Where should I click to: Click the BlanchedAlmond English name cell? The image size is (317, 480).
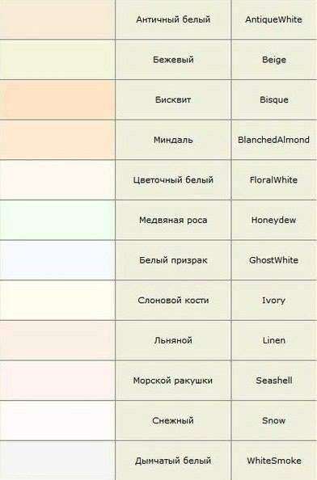274,140
